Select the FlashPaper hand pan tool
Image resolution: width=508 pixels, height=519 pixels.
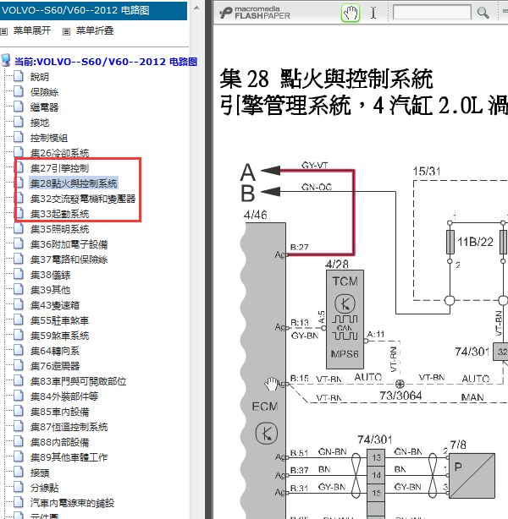[x=351, y=14]
